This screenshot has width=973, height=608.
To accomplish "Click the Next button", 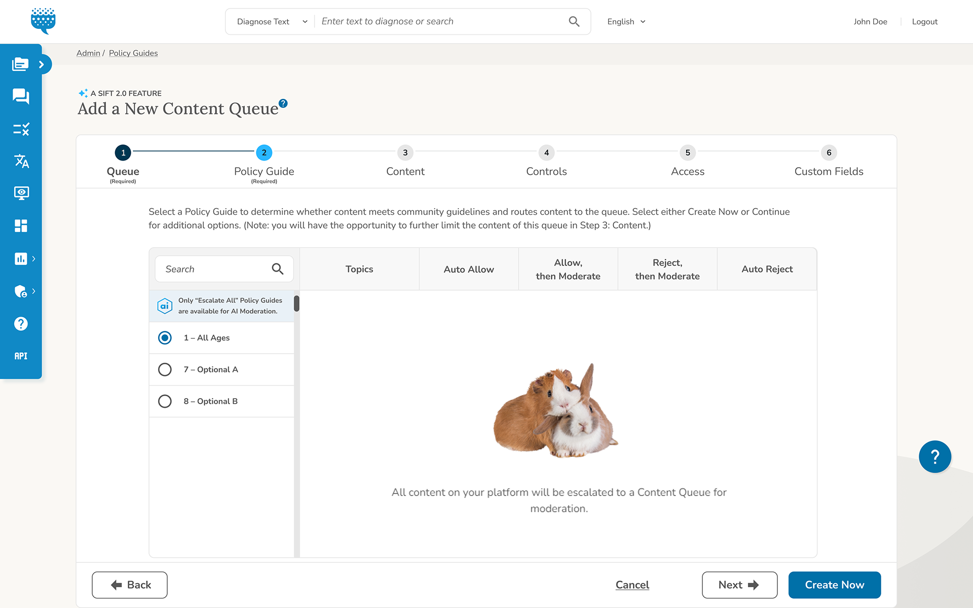I will pyautogui.click(x=739, y=585).
